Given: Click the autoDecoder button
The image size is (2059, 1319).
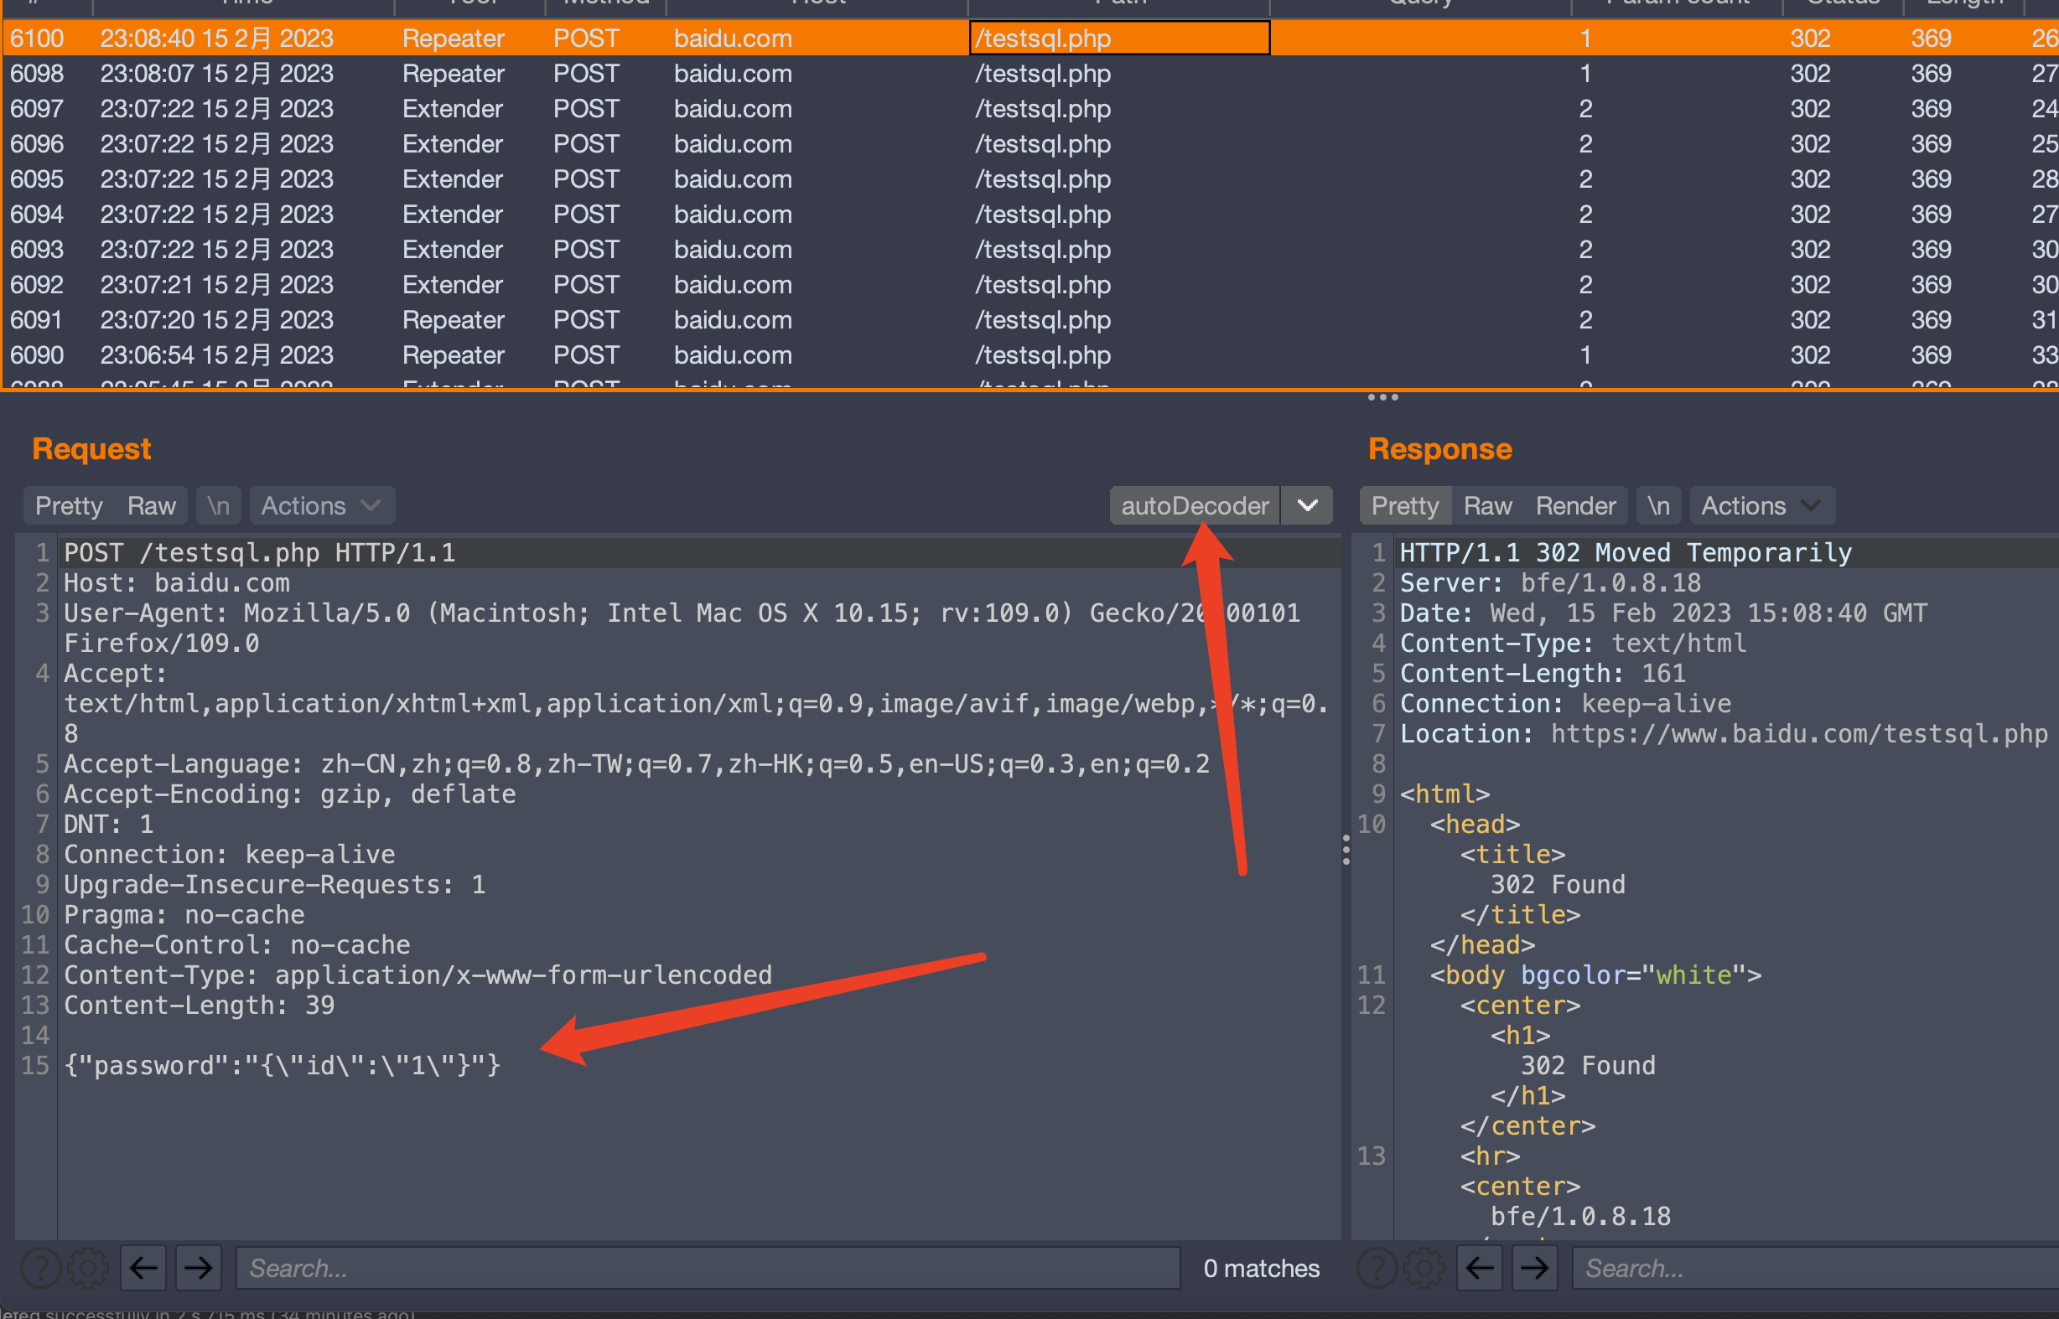Looking at the screenshot, I should tap(1195, 505).
